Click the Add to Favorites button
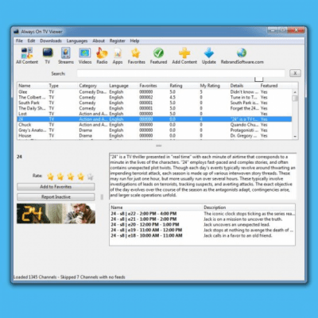Viewport: 318px width, 318px height. coord(56,187)
